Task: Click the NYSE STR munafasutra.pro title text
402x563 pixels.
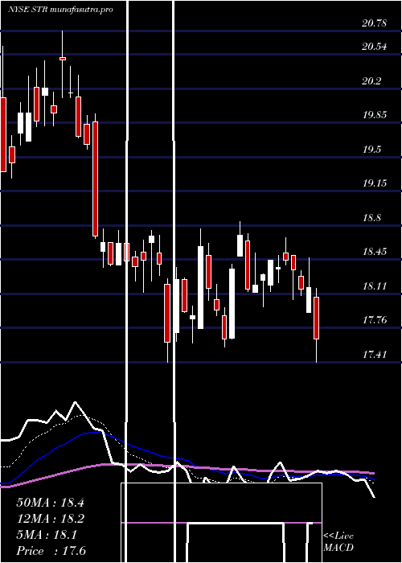Action: click(x=60, y=10)
